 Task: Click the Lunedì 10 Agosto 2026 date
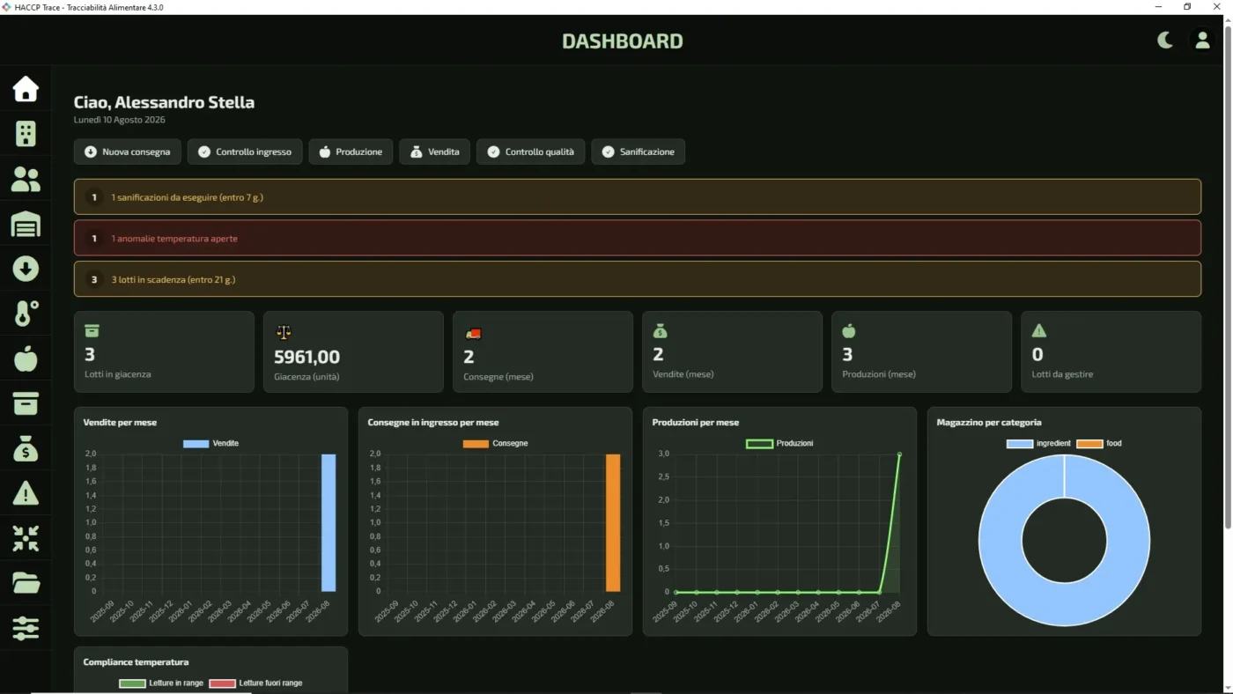[x=120, y=120]
